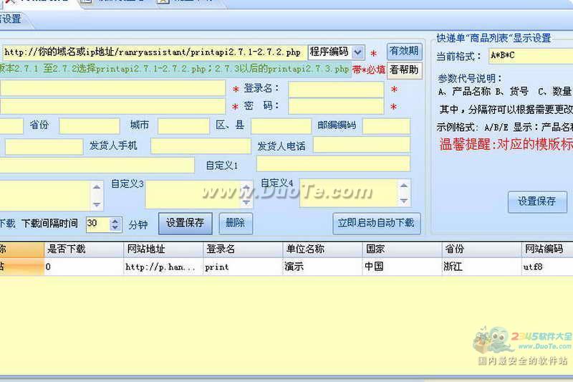Click 国家 column header
573x382 pixels.
point(403,249)
